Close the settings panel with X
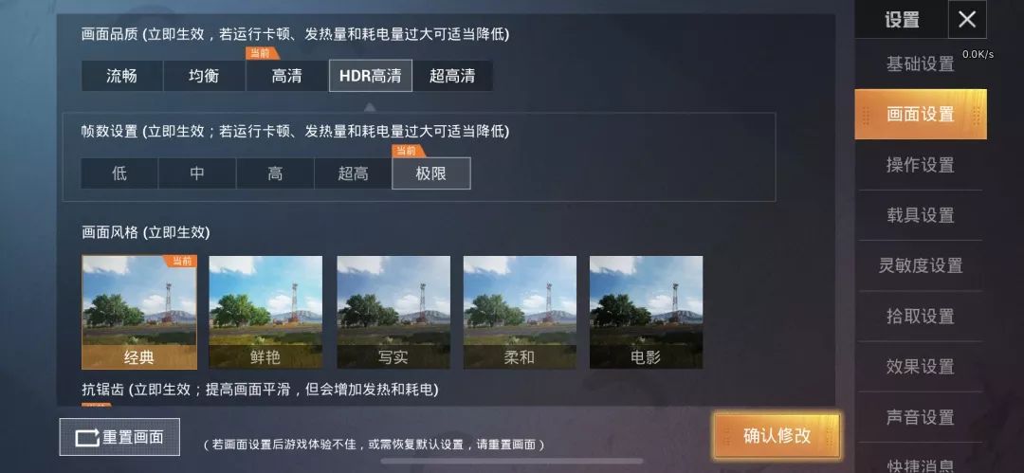 point(966,20)
